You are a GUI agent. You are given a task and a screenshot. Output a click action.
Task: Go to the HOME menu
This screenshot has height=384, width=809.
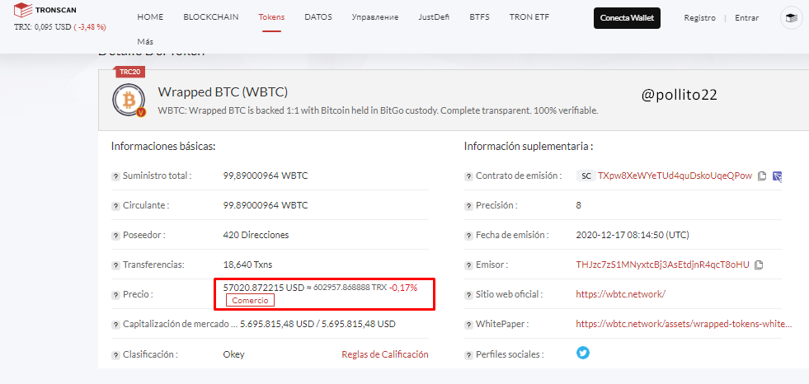pyautogui.click(x=150, y=17)
